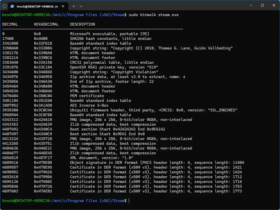
Task: Click the 'XML document, version' line
Action: point(101,158)
